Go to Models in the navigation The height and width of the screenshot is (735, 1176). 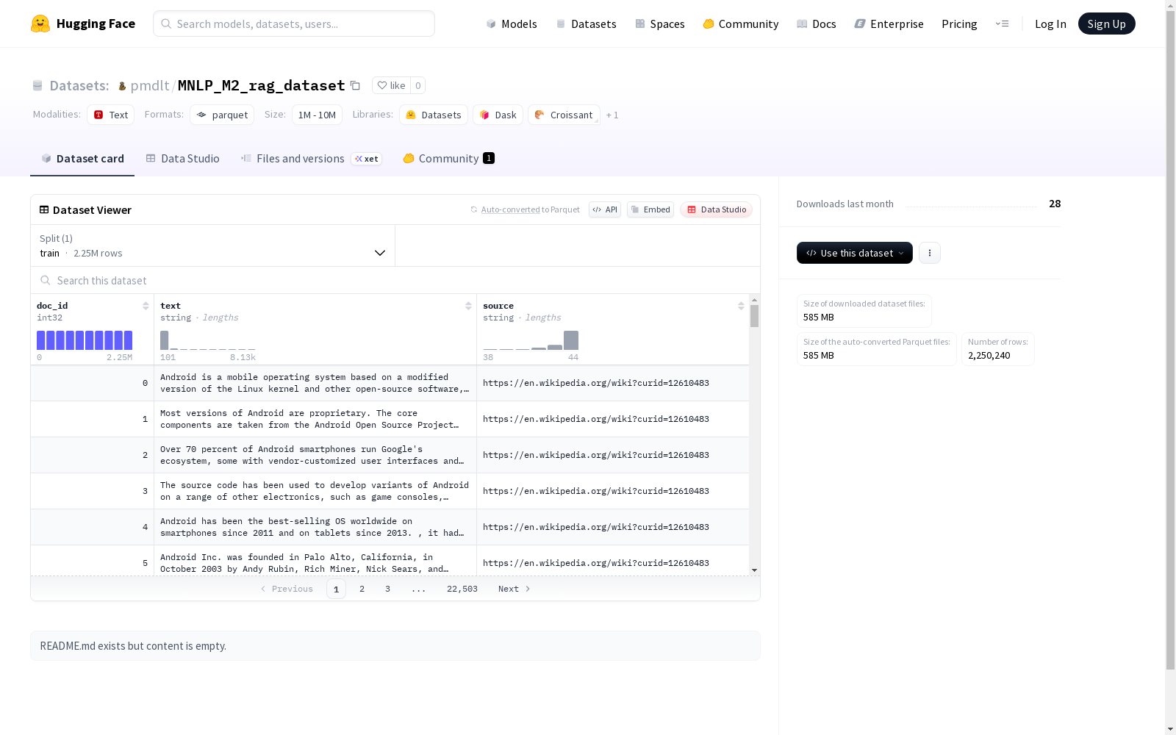[512, 24]
